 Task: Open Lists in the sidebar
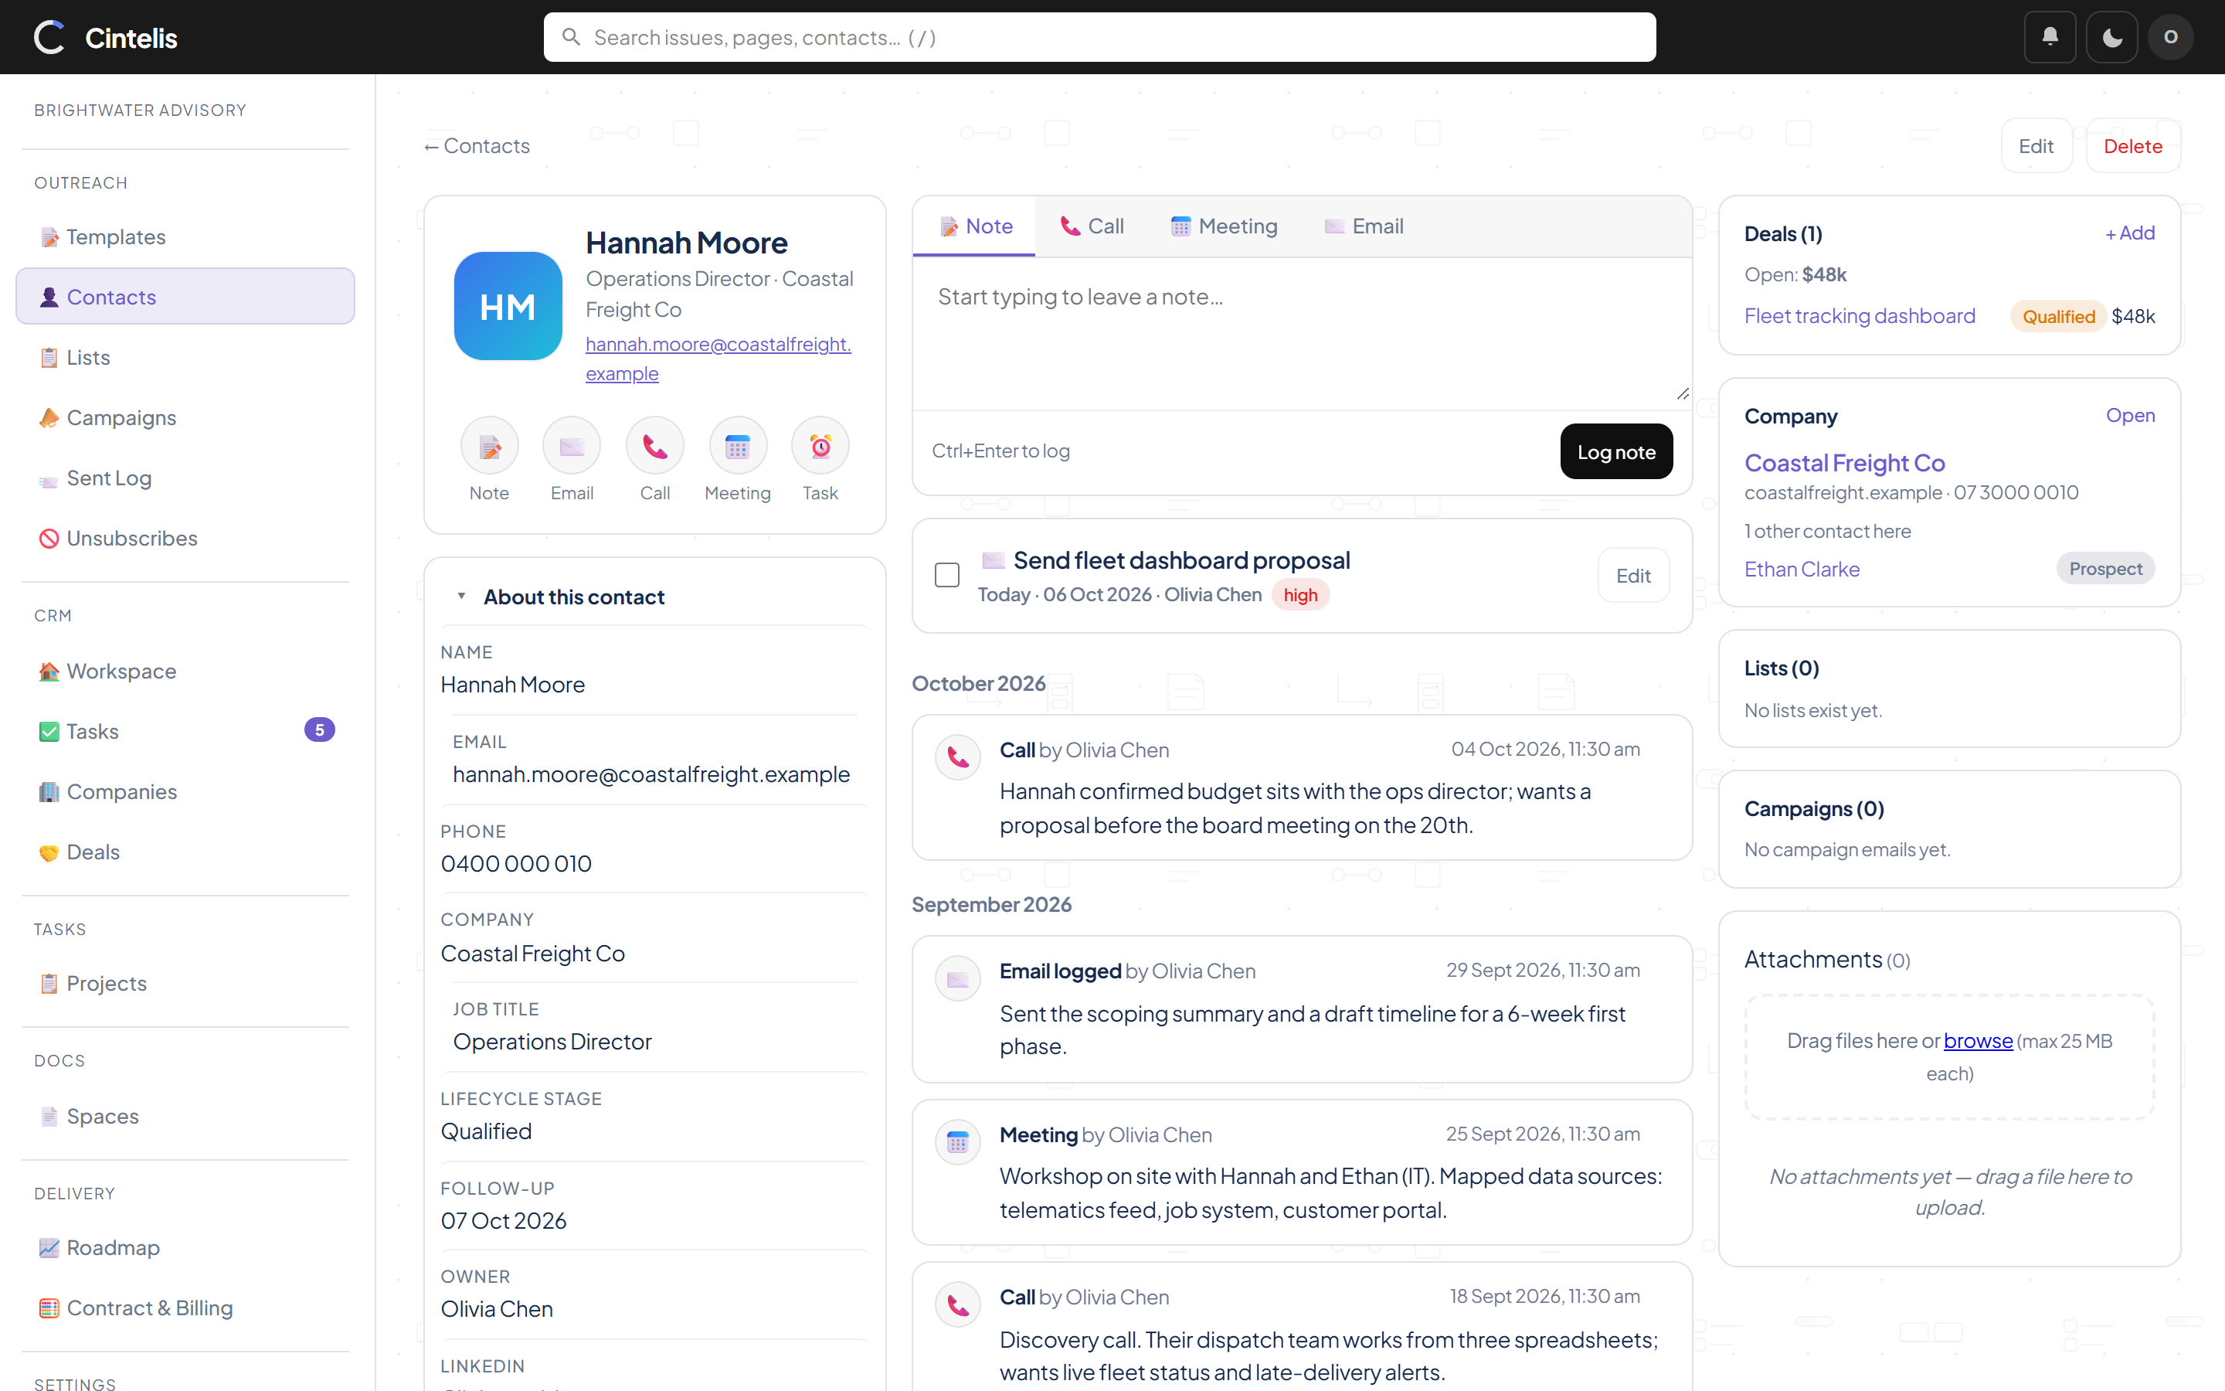(x=185, y=357)
